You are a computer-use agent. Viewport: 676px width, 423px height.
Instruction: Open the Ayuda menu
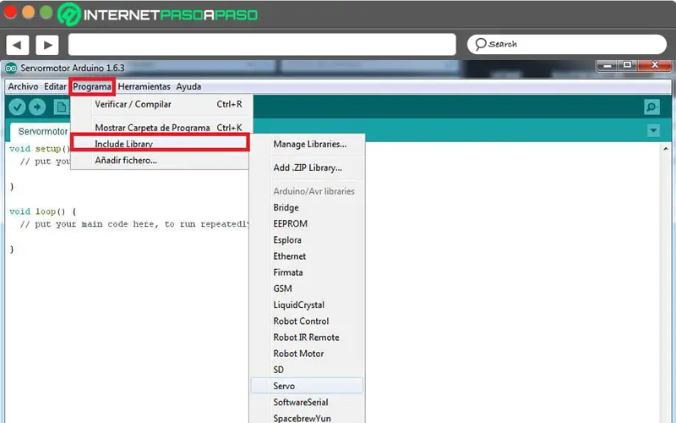188,86
